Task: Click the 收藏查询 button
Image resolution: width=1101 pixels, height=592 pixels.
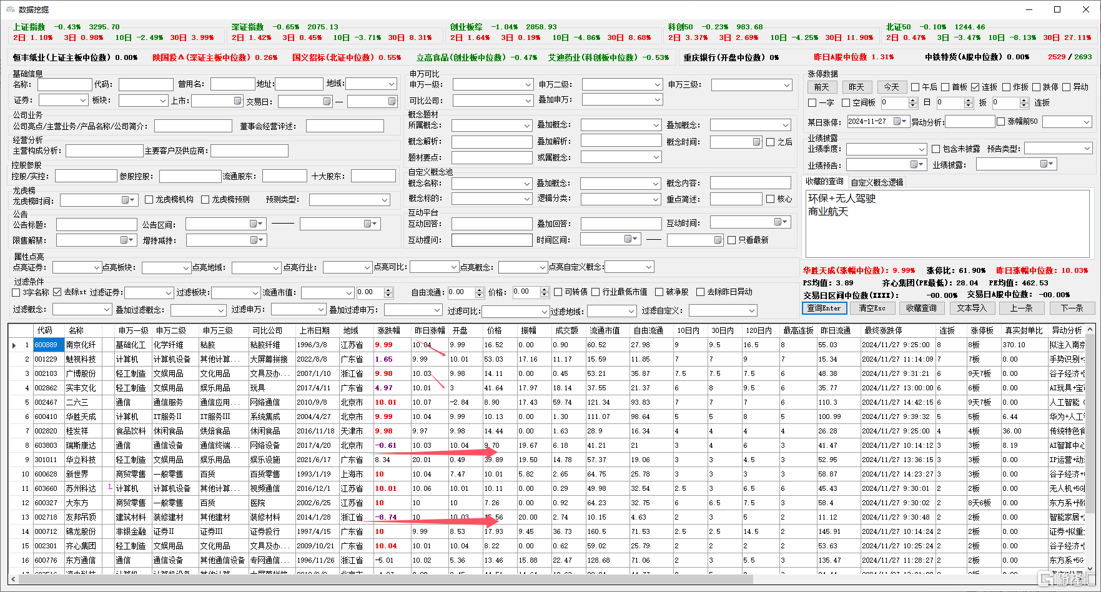Action: [x=922, y=308]
